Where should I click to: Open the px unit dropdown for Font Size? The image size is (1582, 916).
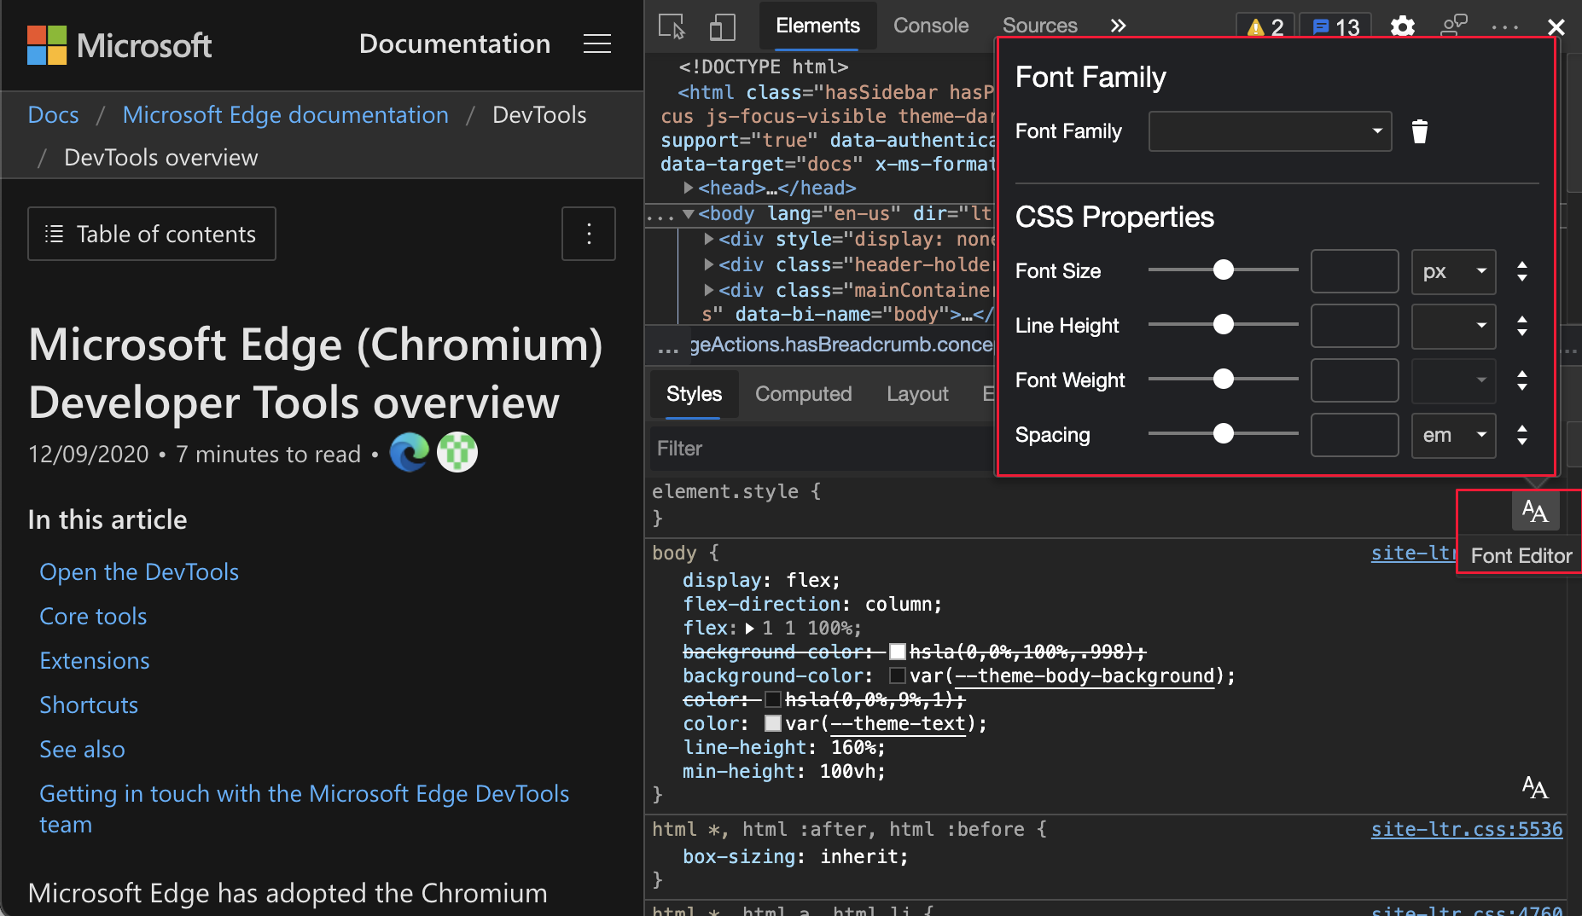pyautogui.click(x=1453, y=271)
